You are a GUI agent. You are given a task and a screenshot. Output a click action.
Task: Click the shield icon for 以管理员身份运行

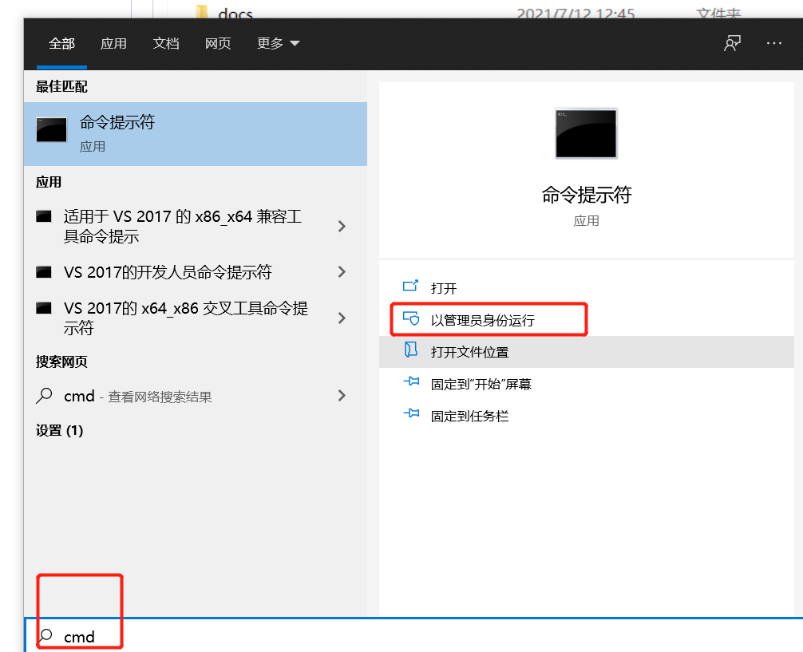pyautogui.click(x=411, y=318)
